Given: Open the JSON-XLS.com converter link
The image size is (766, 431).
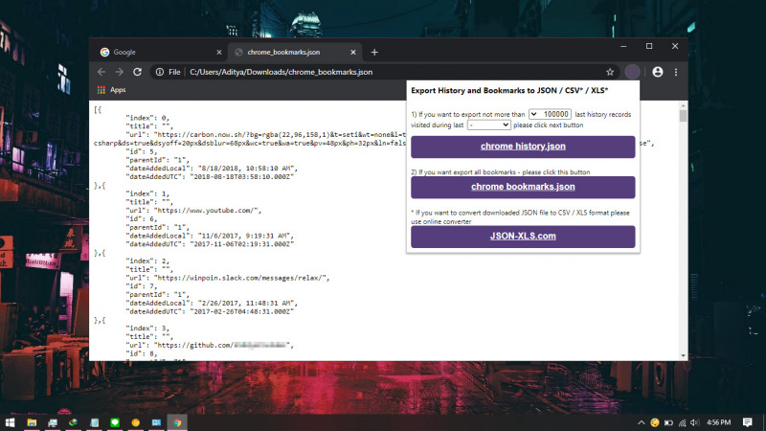Looking at the screenshot, I should (523, 237).
